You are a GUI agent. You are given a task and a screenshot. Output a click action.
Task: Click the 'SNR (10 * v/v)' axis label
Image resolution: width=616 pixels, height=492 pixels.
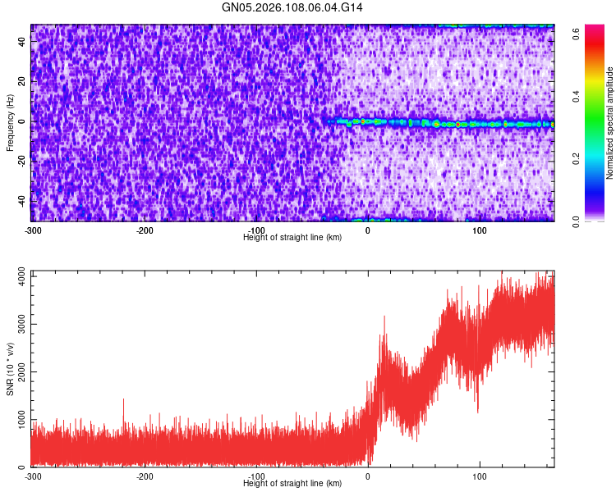click(x=10, y=369)
